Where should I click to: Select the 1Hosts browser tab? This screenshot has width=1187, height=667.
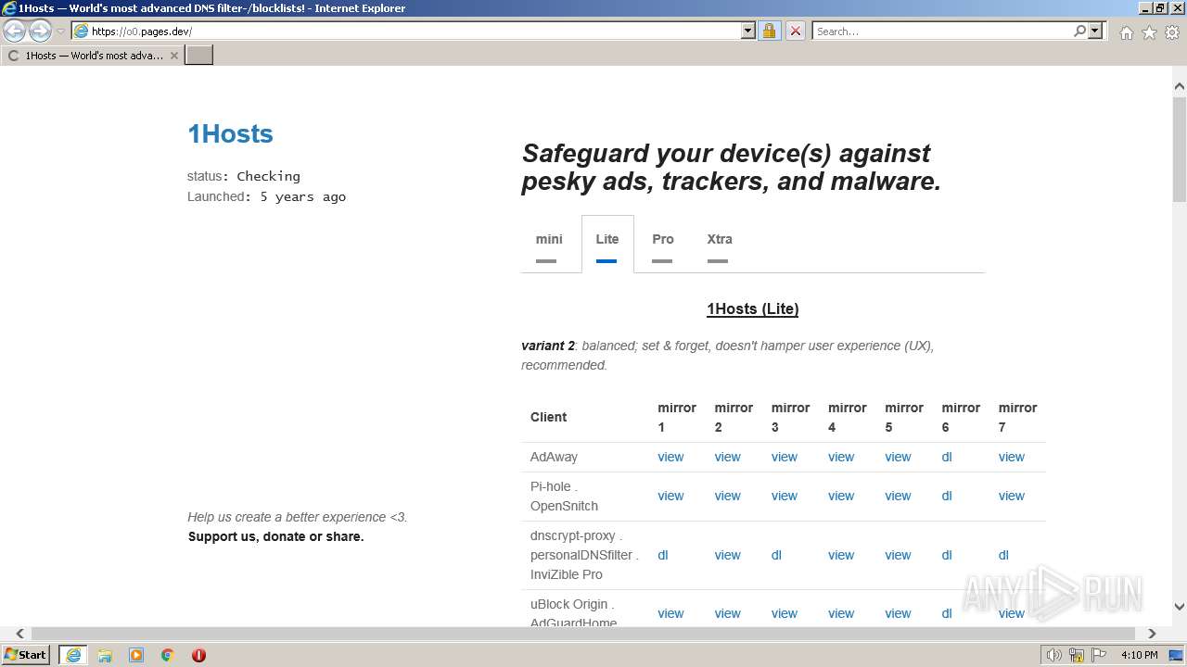[x=91, y=56]
